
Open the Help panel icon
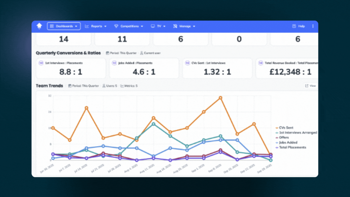click(x=295, y=26)
